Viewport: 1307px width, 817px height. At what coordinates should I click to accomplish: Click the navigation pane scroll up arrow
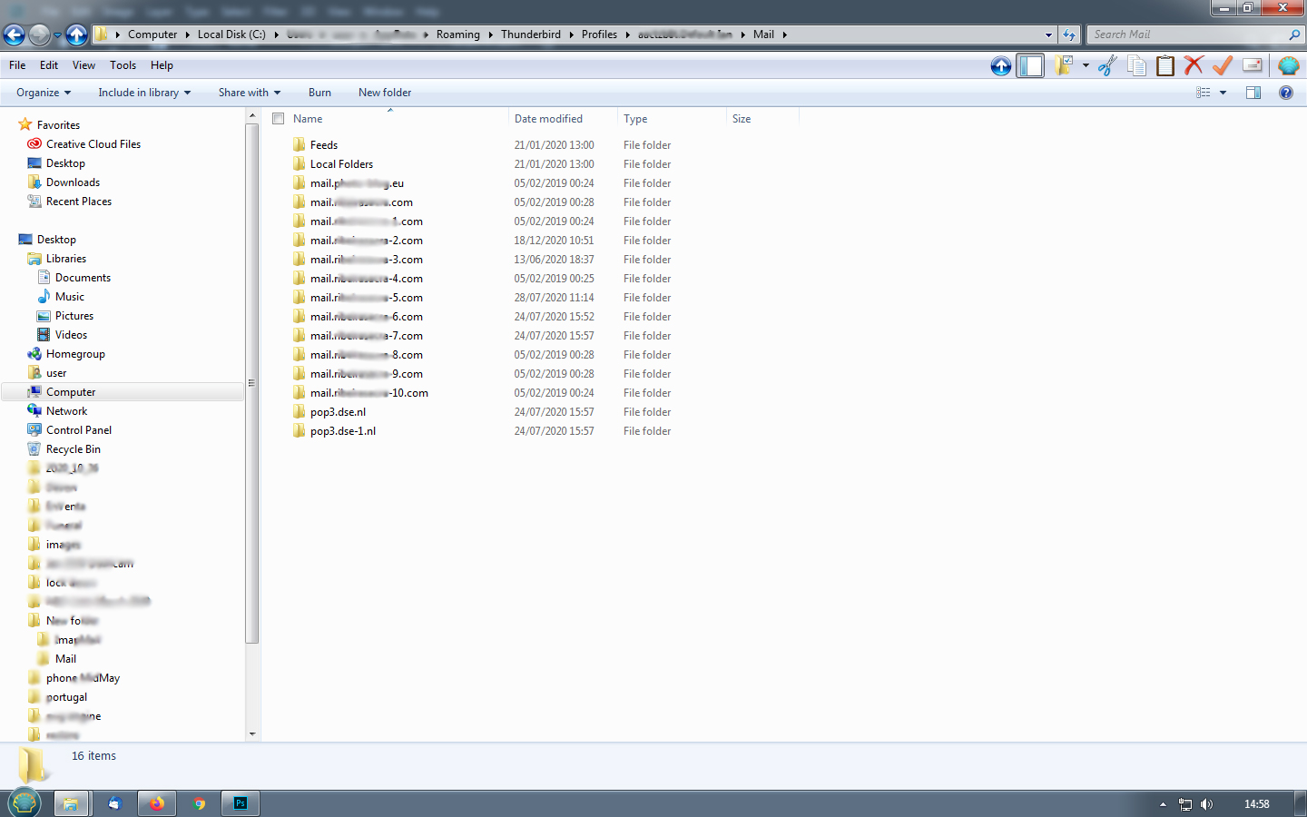tap(252, 116)
